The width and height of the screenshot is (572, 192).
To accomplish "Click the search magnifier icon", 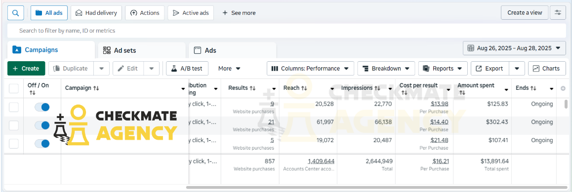I will point(16,13).
